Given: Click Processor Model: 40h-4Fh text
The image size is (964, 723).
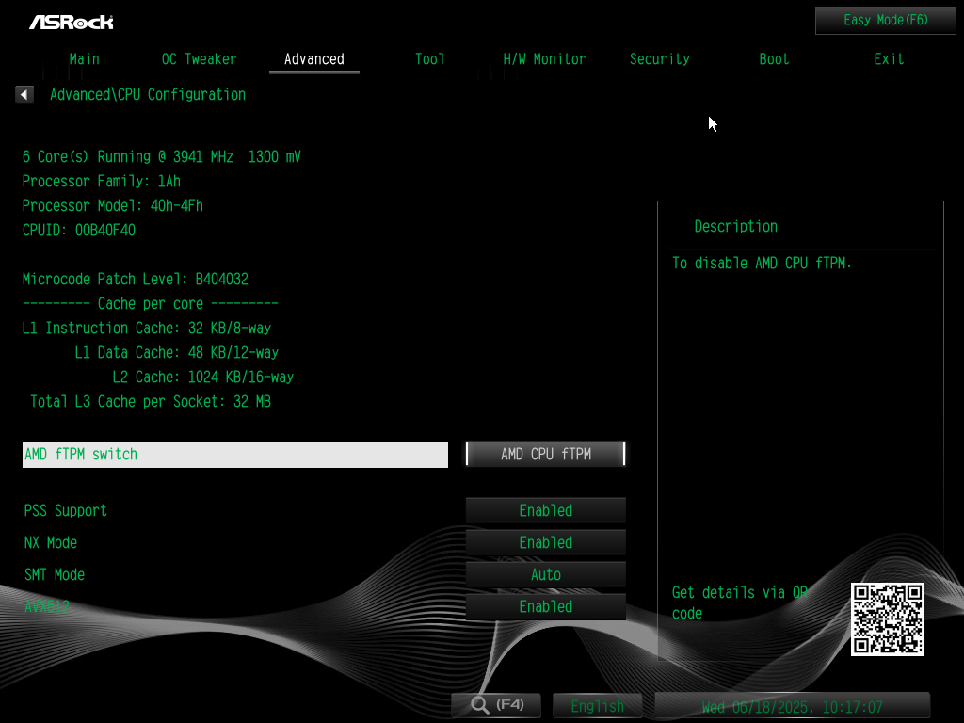Looking at the screenshot, I should tap(113, 206).
